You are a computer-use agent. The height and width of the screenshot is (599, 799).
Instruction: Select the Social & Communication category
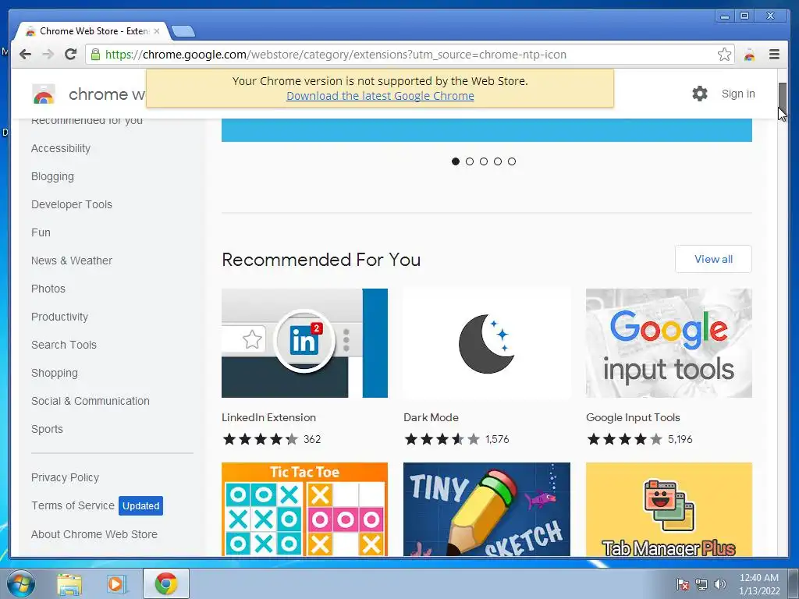point(91,401)
